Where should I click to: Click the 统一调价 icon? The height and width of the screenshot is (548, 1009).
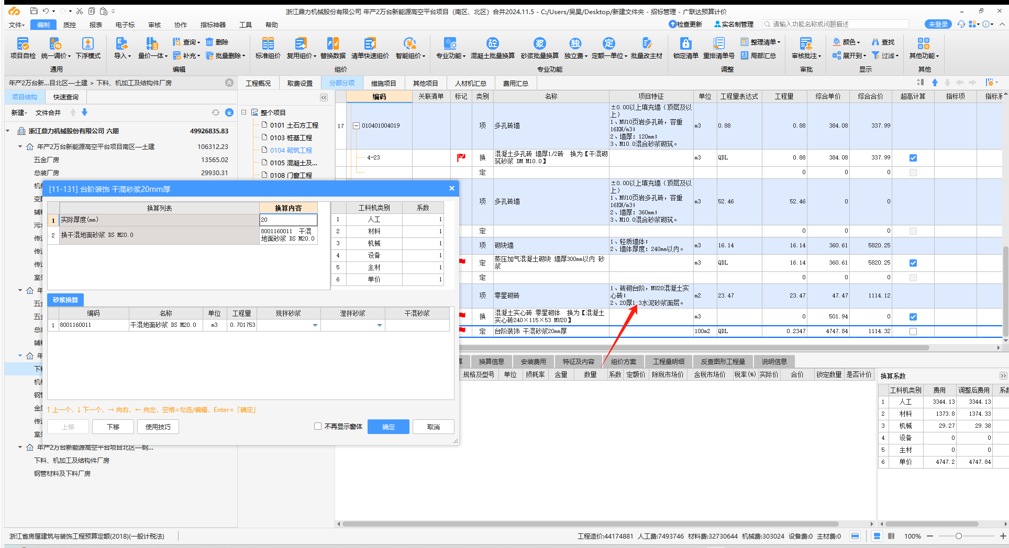point(55,48)
